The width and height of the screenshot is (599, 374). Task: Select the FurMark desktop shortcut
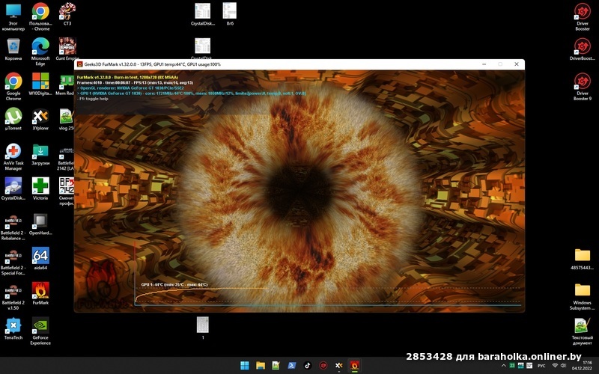(40, 293)
